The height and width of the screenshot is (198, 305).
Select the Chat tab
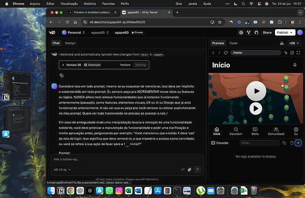[56, 43]
